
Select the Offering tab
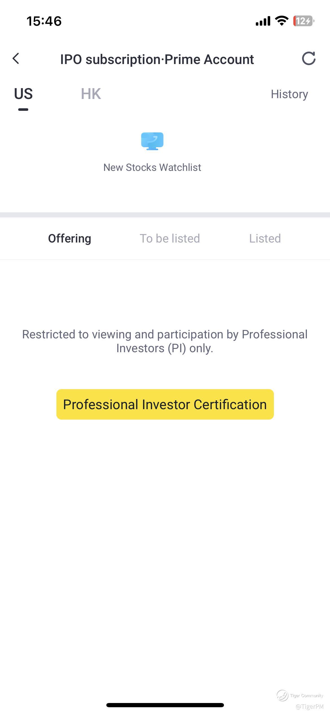click(70, 239)
